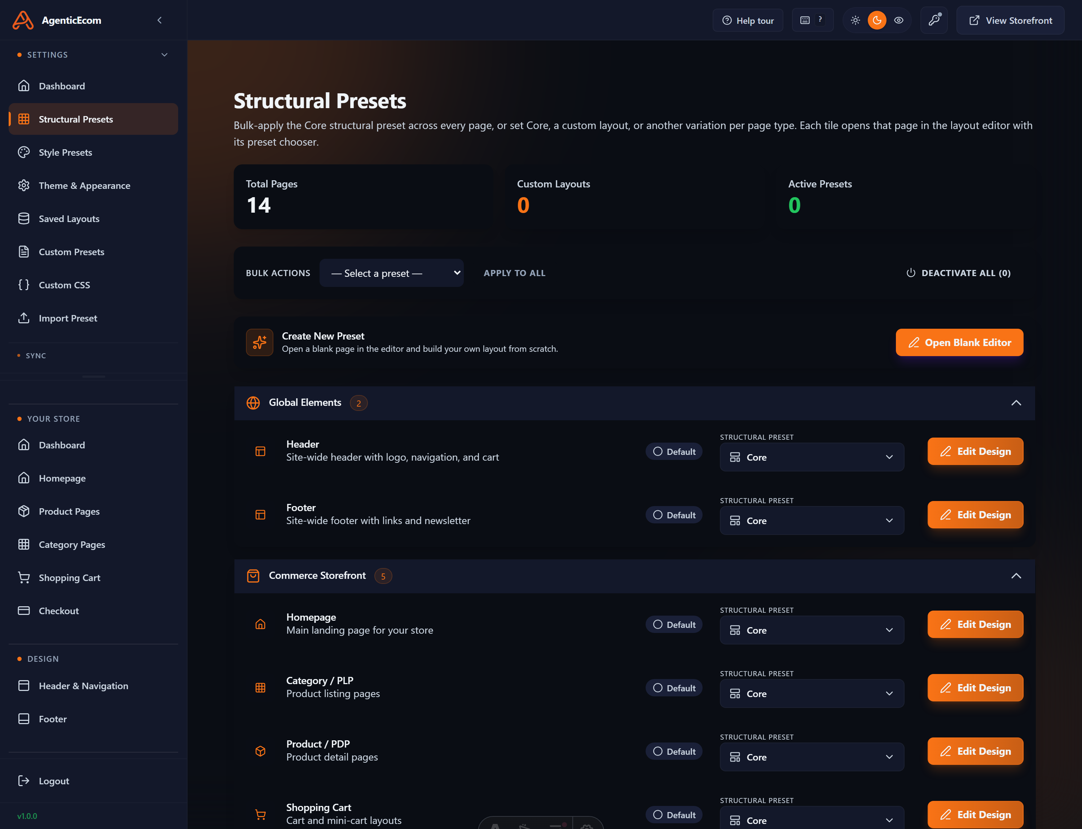Click the Category / PLP grid icon
The width and height of the screenshot is (1082, 829).
(260, 687)
